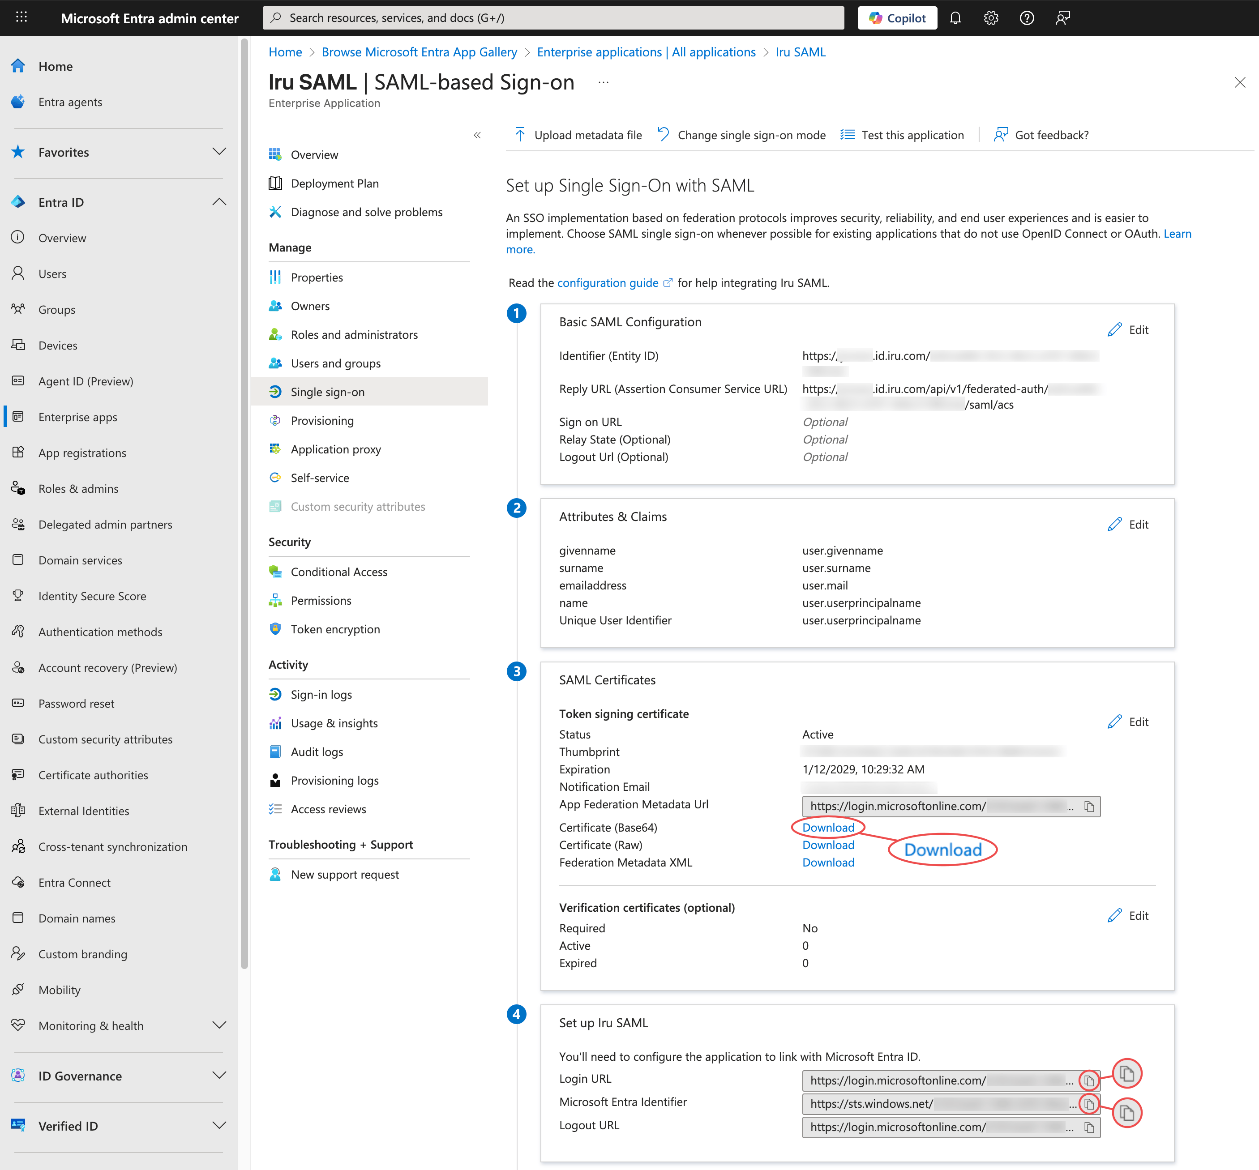Open the configuration guide link
1259x1170 pixels.
pyautogui.click(x=614, y=282)
